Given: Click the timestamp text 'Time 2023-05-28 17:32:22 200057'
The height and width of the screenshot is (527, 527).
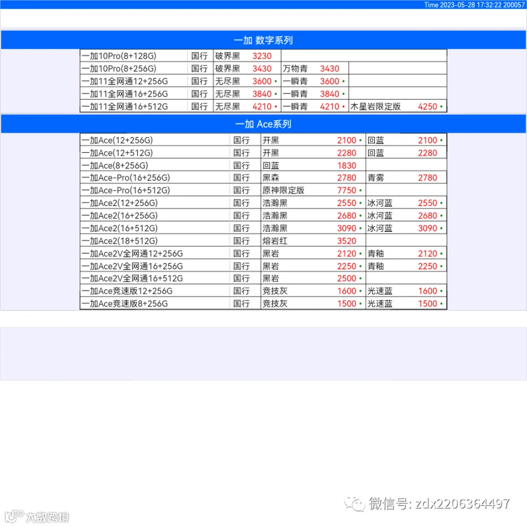Looking at the screenshot, I should coord(474,5).
